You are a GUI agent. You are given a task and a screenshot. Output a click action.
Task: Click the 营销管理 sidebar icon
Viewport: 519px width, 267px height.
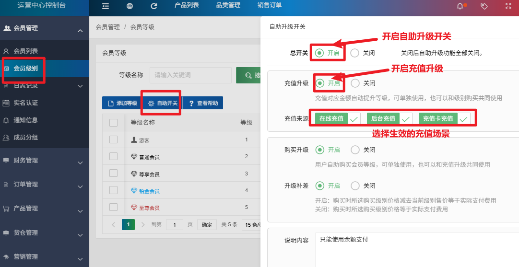coord(6,257)
